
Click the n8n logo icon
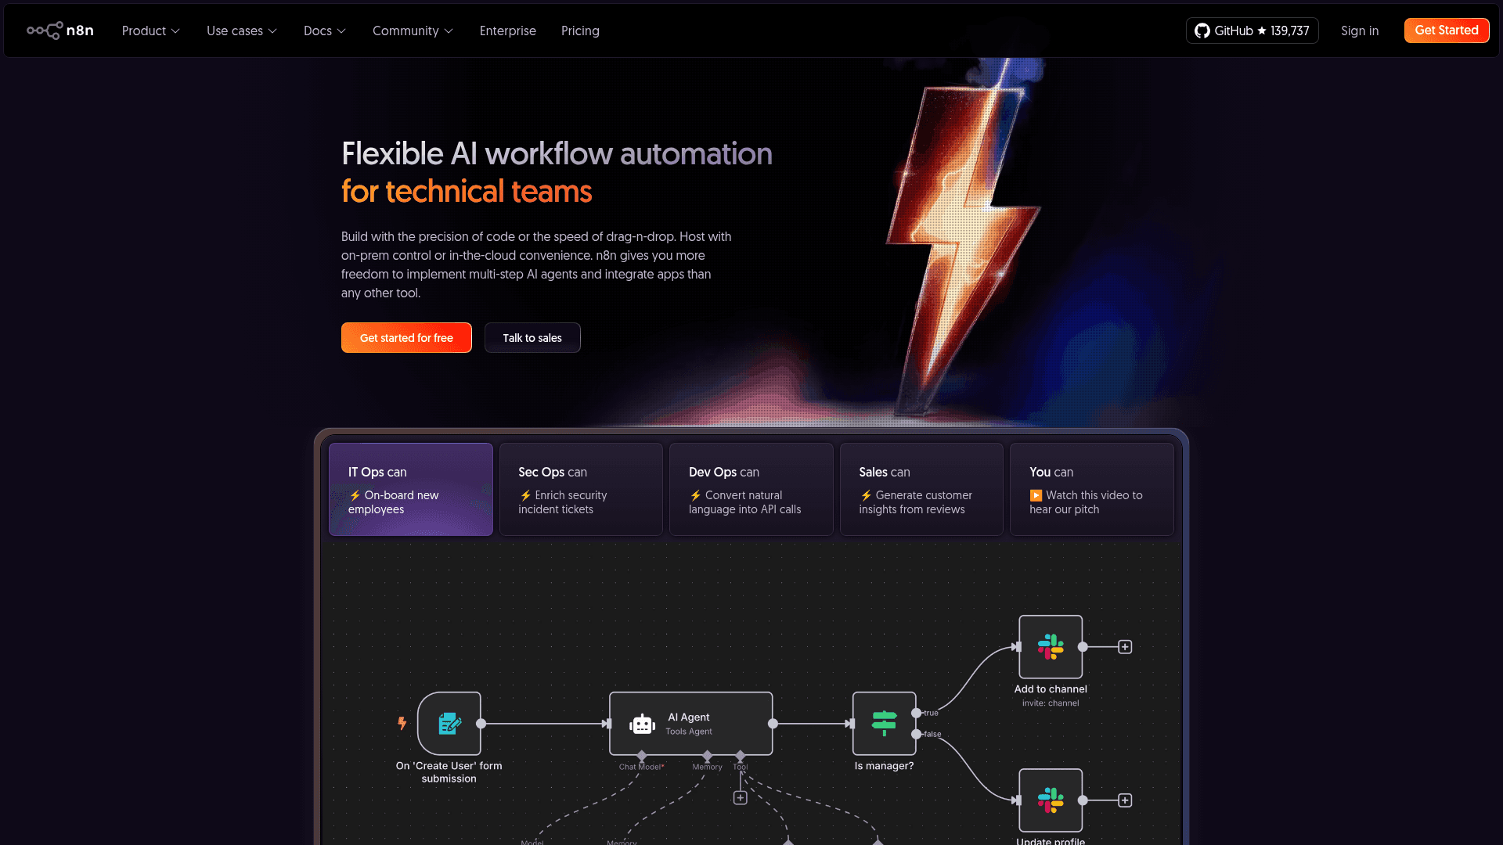pos(45,31)
